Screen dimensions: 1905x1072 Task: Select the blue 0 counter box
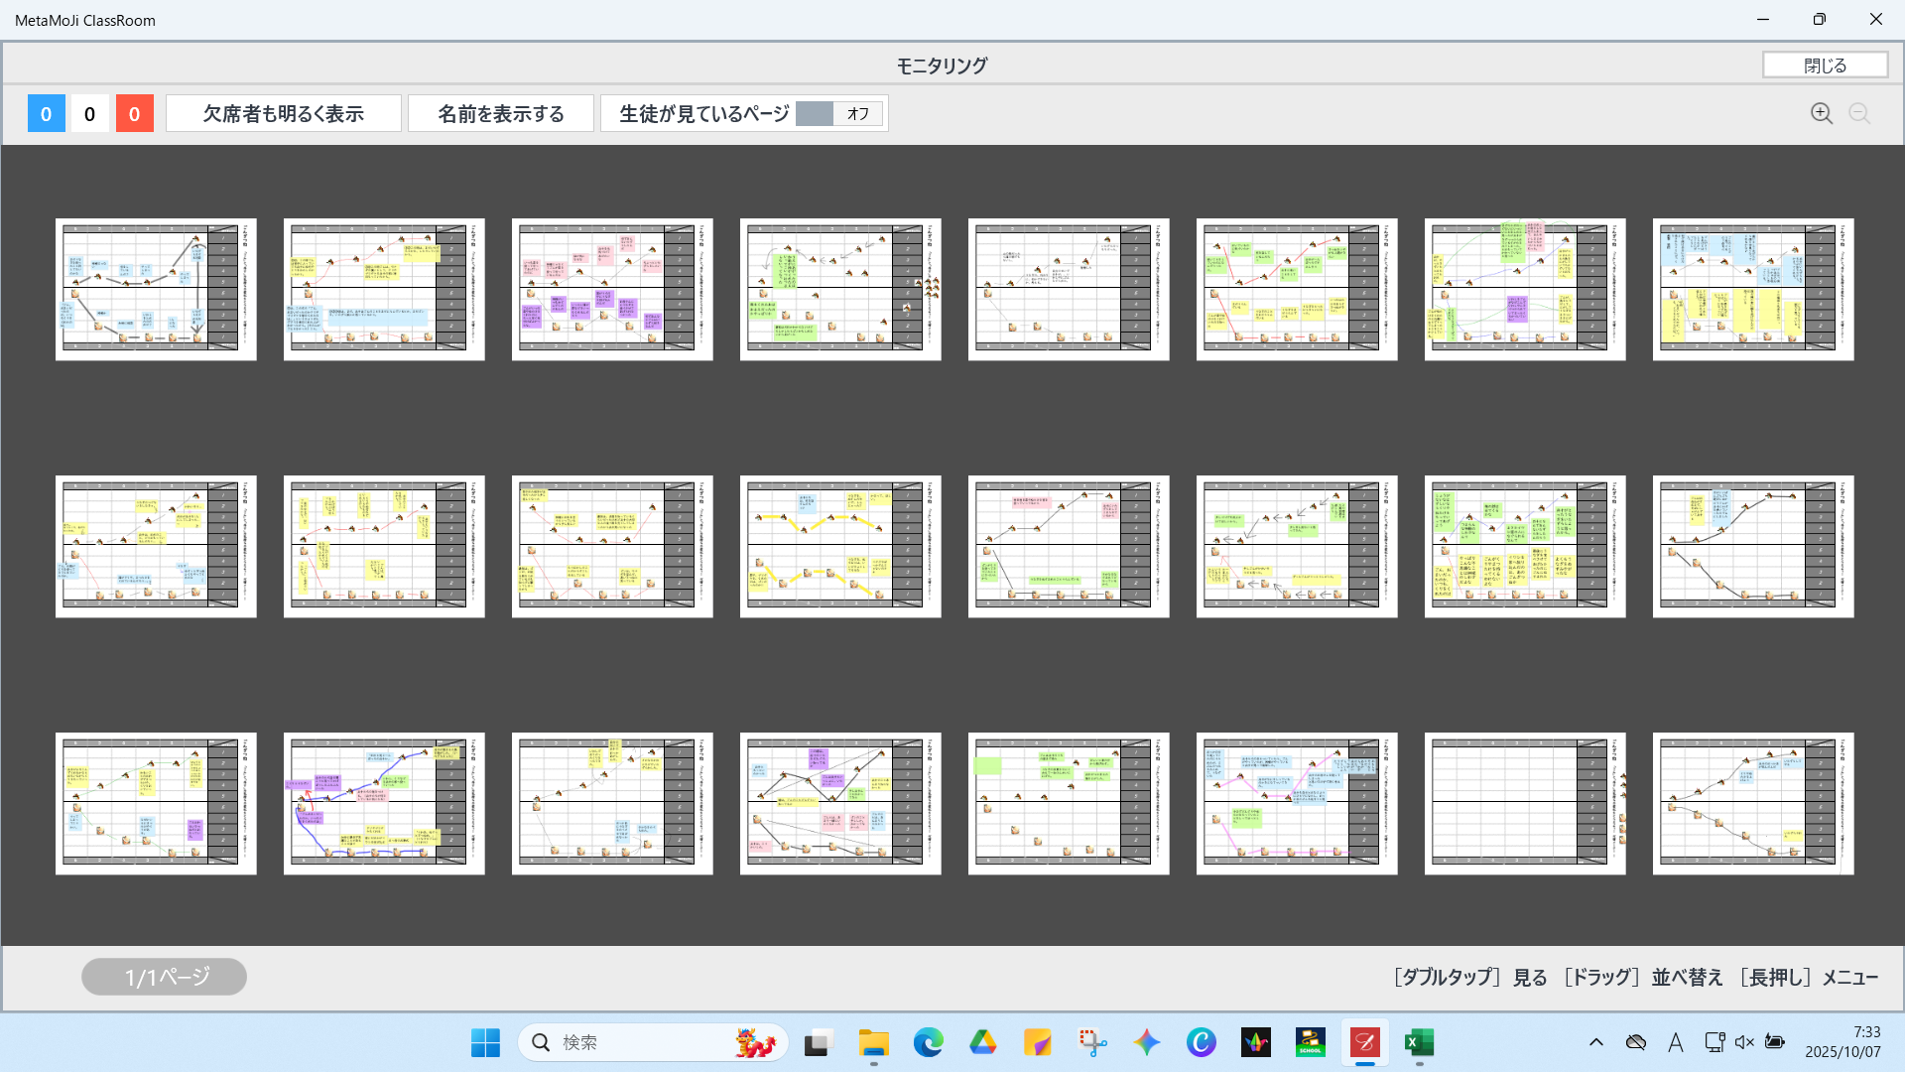point(46,113)
